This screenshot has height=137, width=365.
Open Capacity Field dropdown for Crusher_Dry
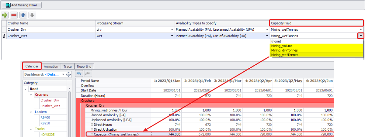[x=360, y=30]
